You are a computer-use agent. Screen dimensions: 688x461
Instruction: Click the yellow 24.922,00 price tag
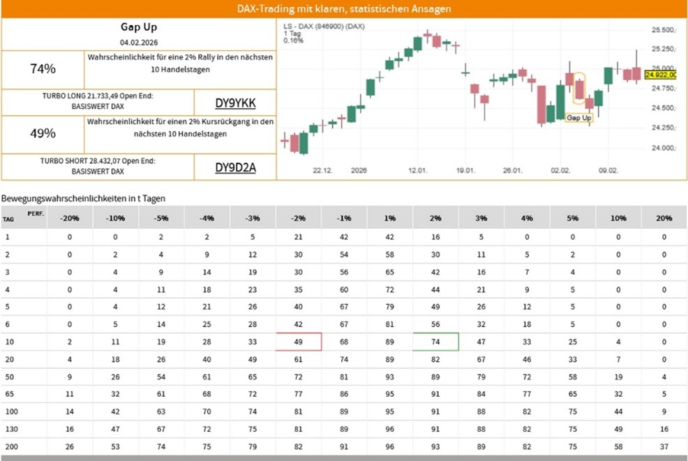click(659, 75)
